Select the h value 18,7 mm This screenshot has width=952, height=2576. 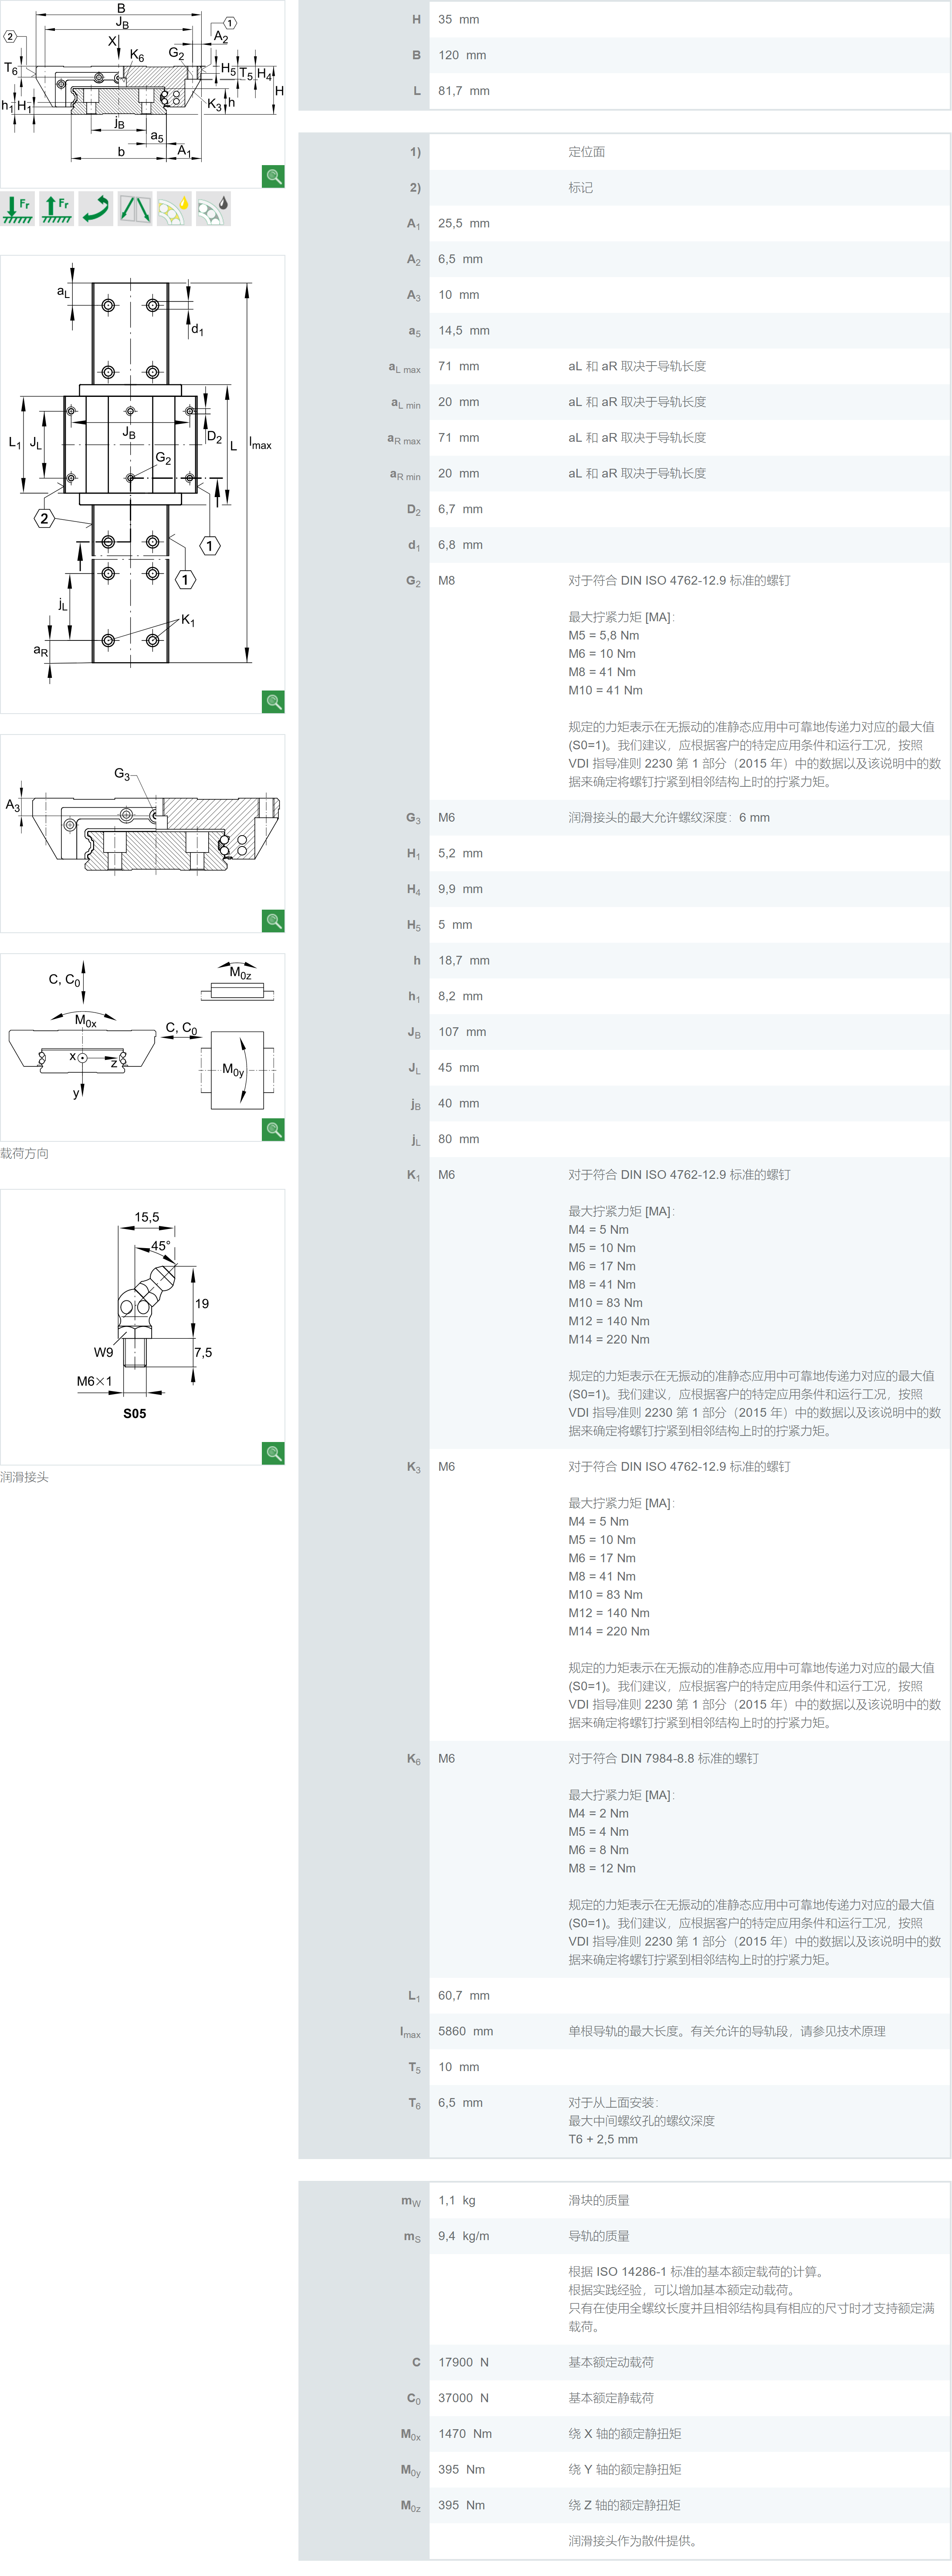(x=464, y=960)
